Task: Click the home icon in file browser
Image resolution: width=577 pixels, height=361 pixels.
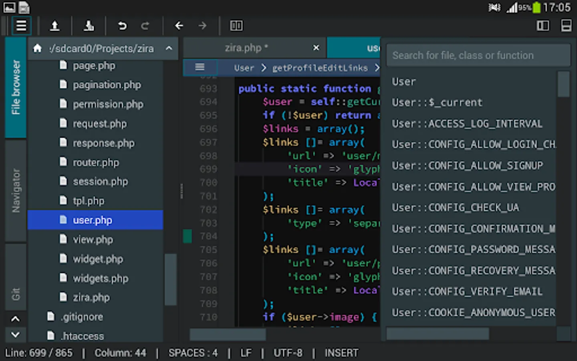Action: click(x=37, y=49)
